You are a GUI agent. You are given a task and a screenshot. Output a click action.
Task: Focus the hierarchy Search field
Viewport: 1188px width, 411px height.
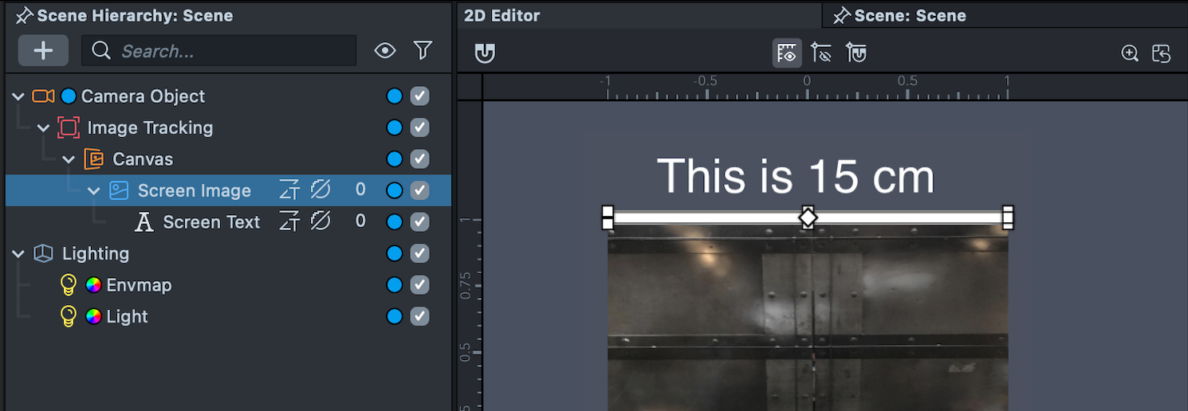218,51
